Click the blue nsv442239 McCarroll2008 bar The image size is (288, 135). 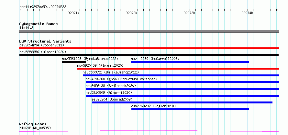pos(190,62)
